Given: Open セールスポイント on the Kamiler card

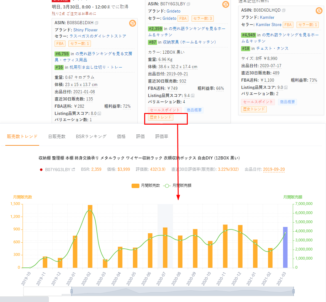Looking at the screenshot, I should point(258,102).
